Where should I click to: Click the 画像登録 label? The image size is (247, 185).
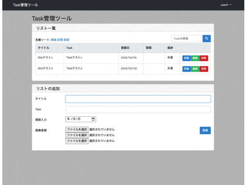(x=41, y=130)
